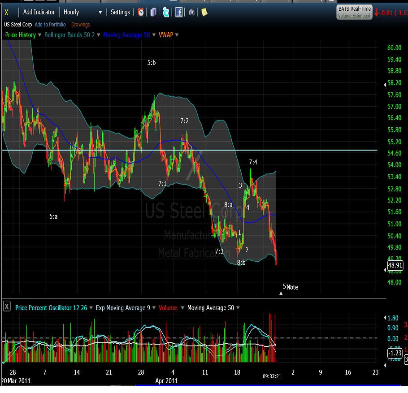Viewport: 408px width, 393px height.
Task: Share the chart via Twitter icon
Action: coord(166,12)
